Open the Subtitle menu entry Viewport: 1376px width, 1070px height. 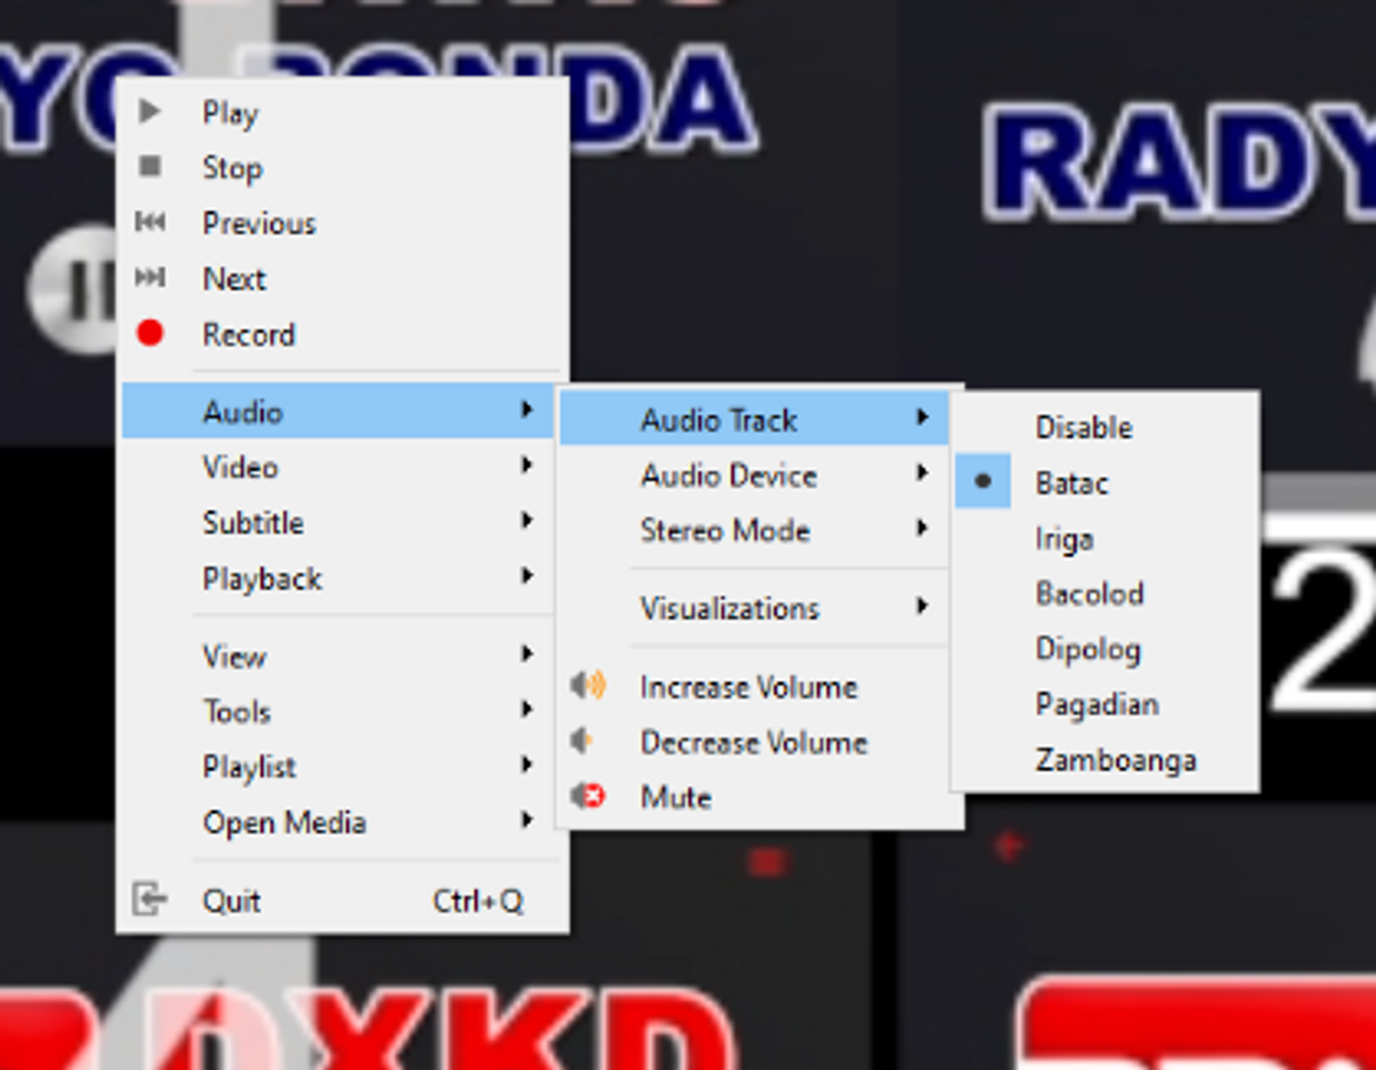click(338, 522)
